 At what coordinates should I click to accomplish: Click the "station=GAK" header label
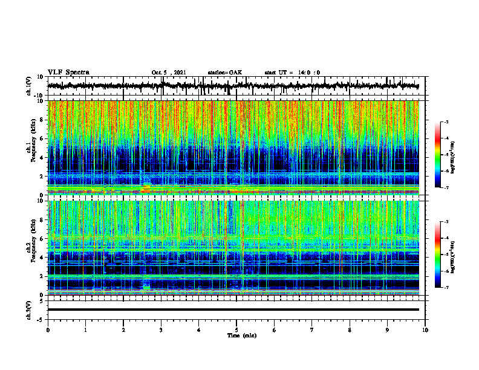[x=225, y=73]
